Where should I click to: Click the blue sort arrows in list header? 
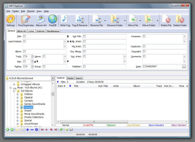point(70,86)
